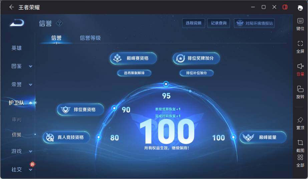Screen dimensions: 308x179
Task: Click the bird logo icon top right
Action: pyautogui.click(x=300, y=8)
